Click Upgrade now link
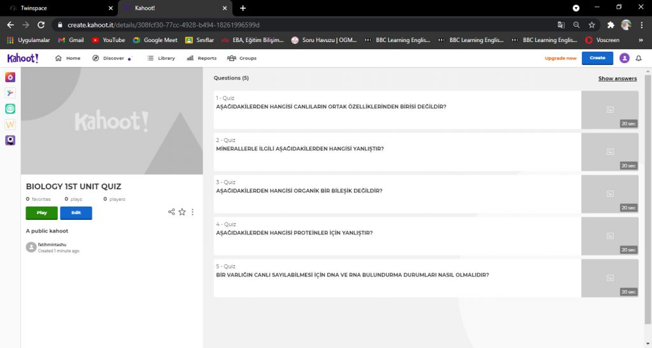Screen dimensions: 652x348 click(560, 58)
